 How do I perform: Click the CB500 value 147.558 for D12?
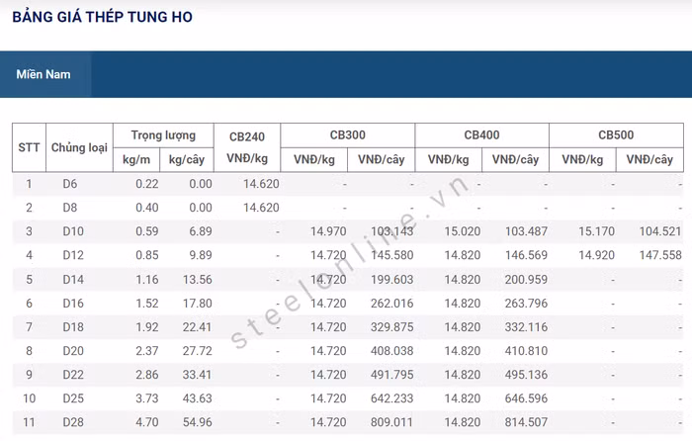pyautogui.click(x=660, y=255)
